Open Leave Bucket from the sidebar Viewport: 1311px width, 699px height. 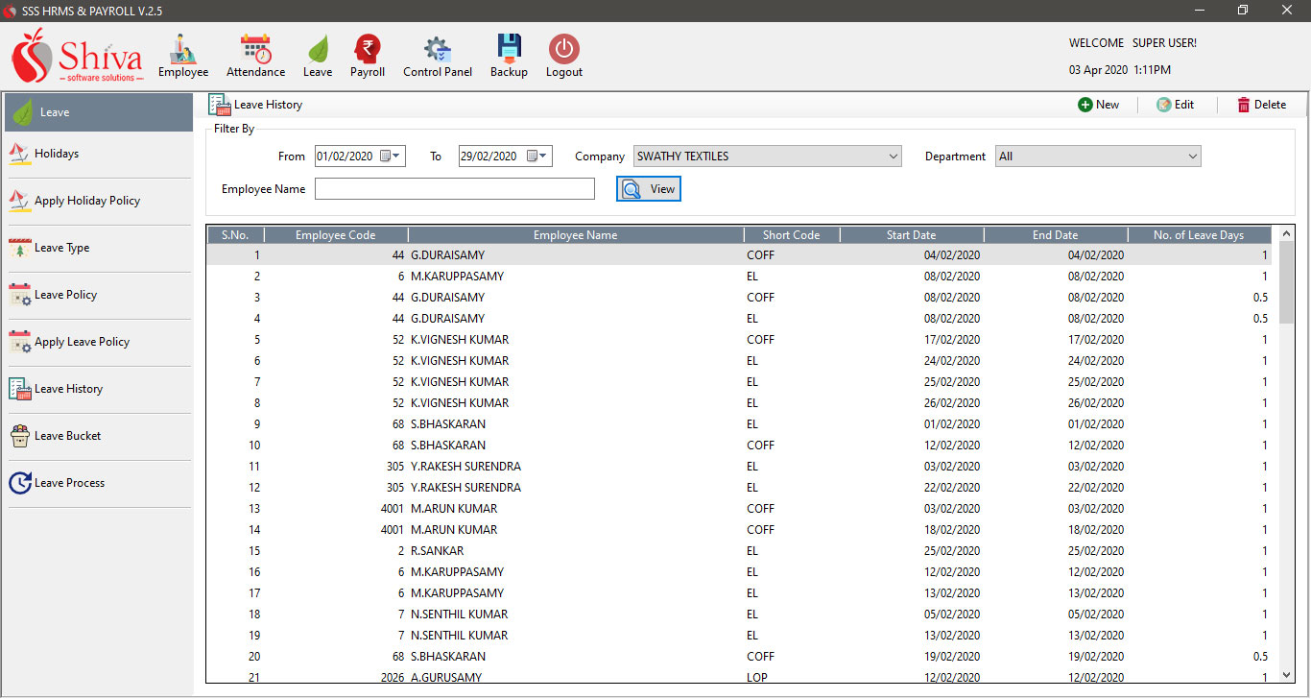(67, 436)
